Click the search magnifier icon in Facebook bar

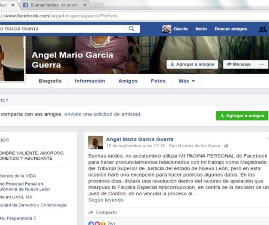coord(132,29)
